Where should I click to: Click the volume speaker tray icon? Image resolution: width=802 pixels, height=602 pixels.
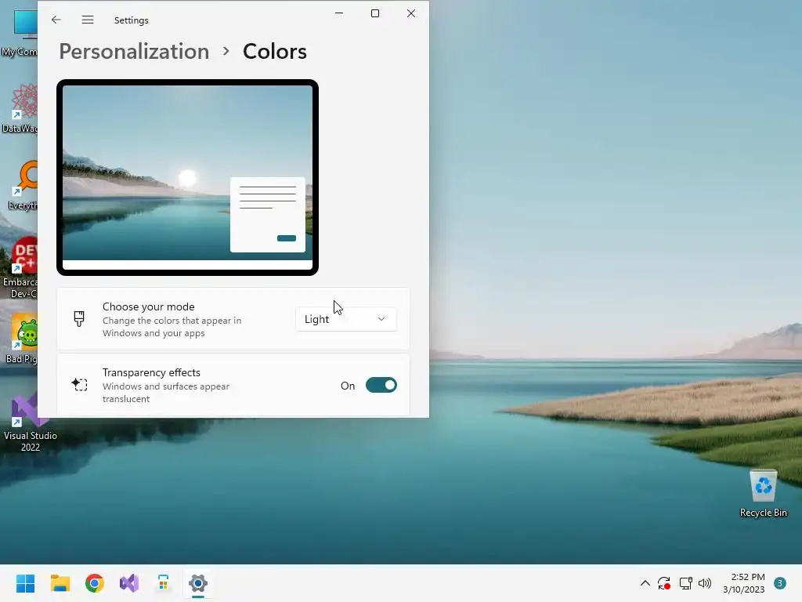coord(705,583)
